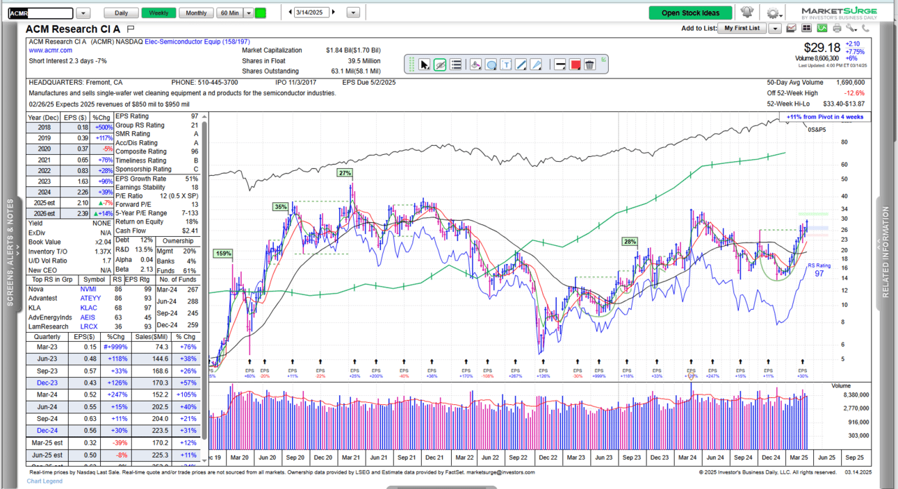Open the settings gear menu
The width and height of the screenshot is (898, 489).
(773, 13)
